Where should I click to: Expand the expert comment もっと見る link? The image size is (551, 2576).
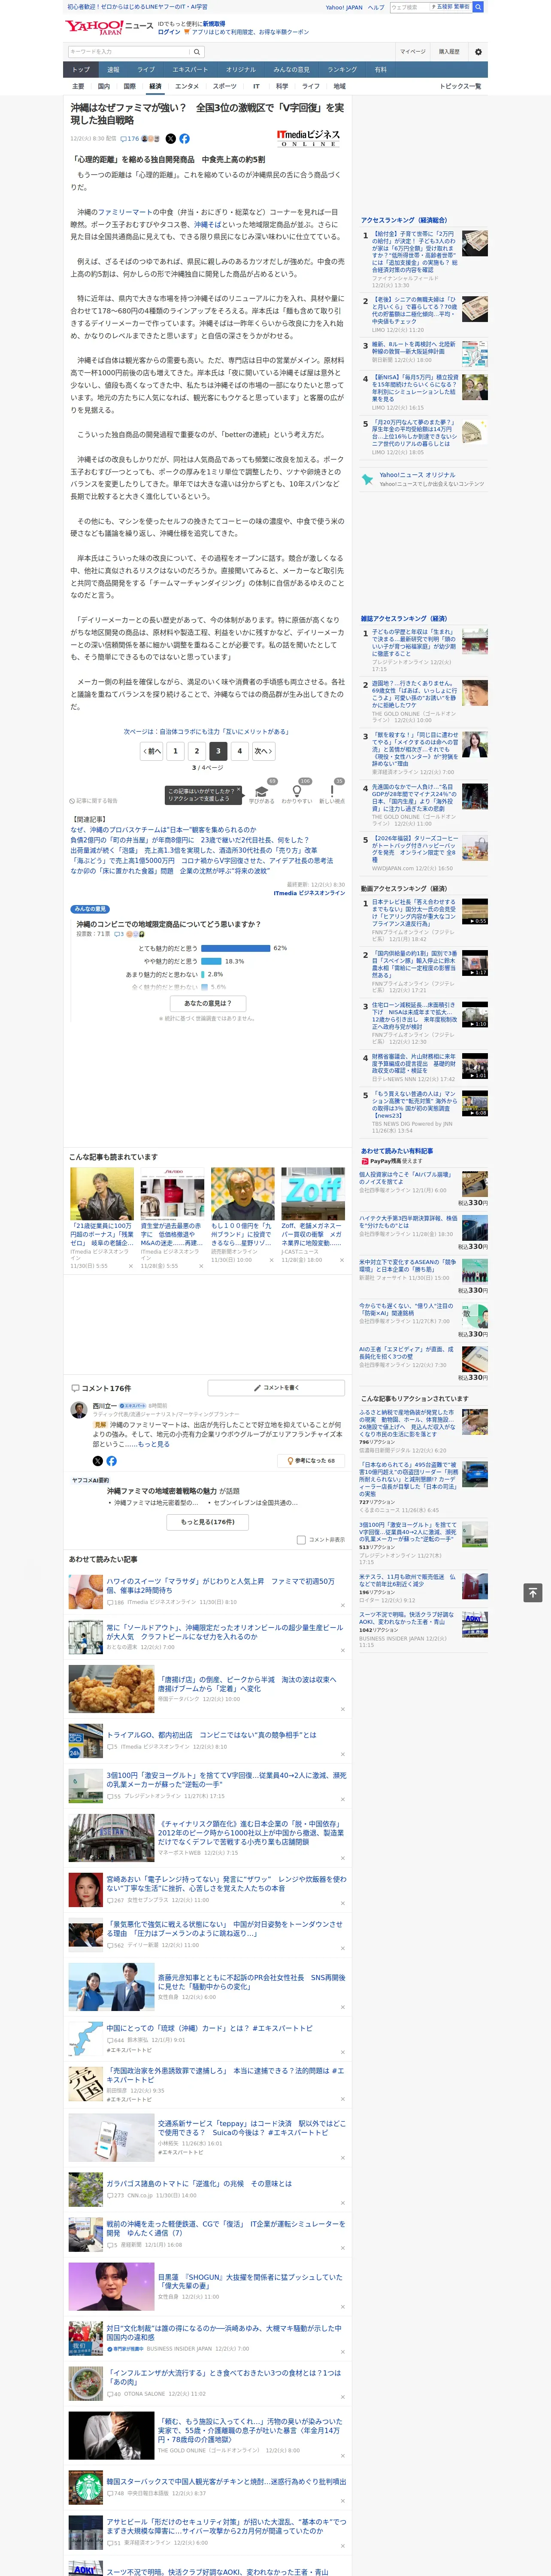point(154,1444)
